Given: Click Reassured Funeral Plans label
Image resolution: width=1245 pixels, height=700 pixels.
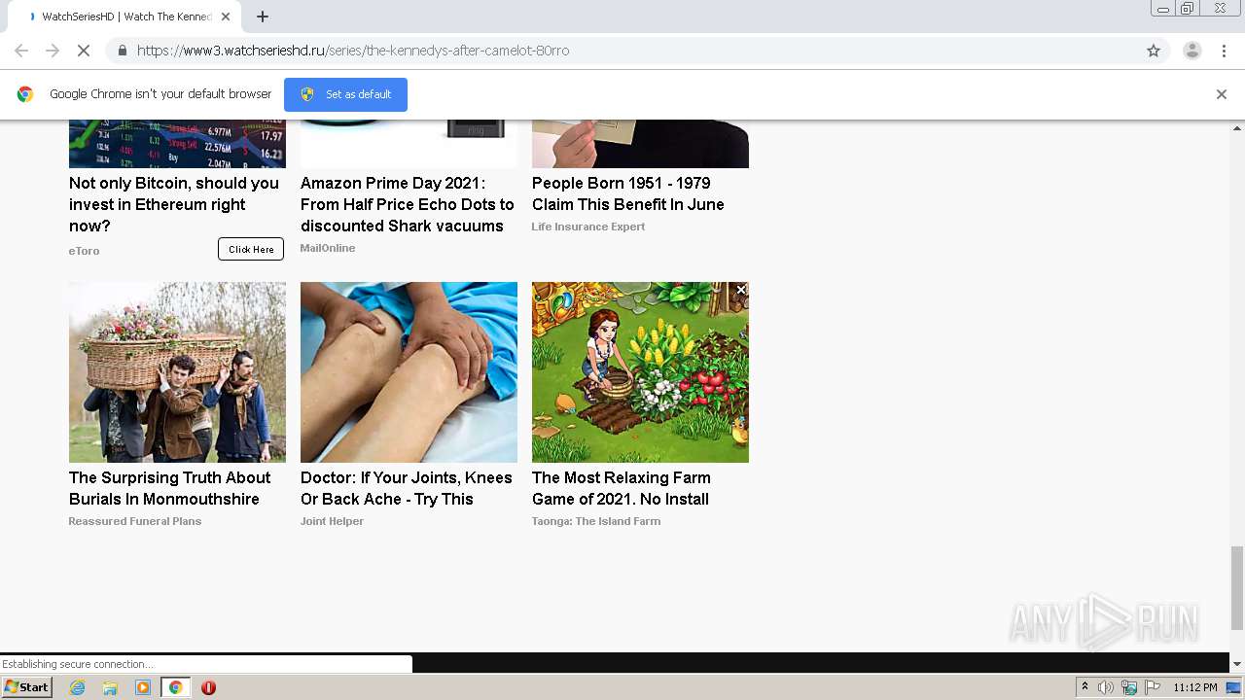Looking at the screenshot, I should point(135,521).
